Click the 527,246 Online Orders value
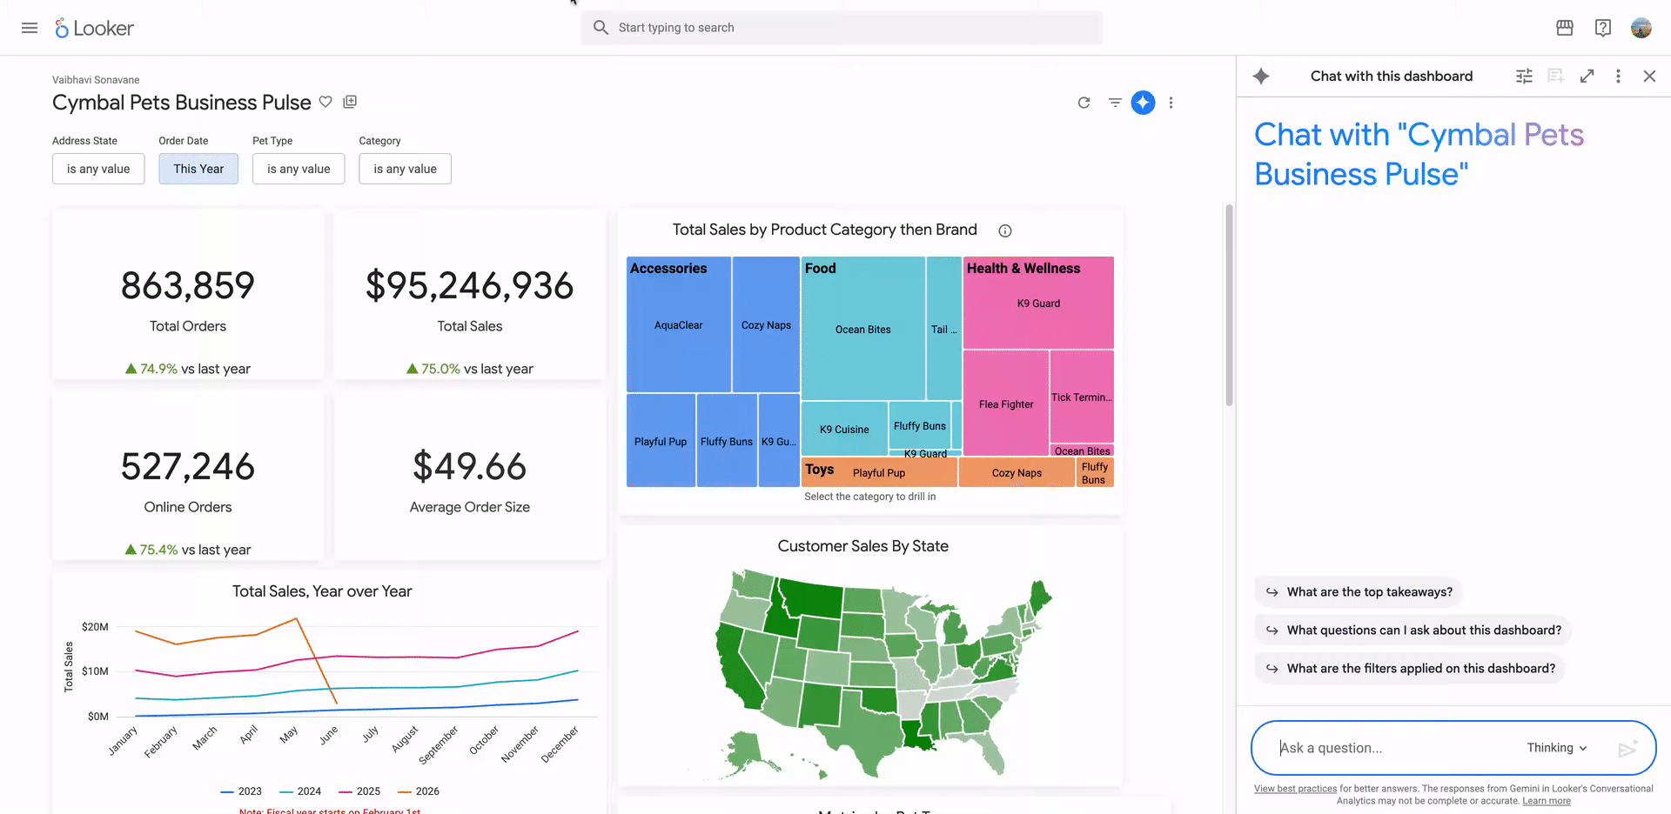Viewport: 1671px width, 814px height. click(x=188, y=466)
